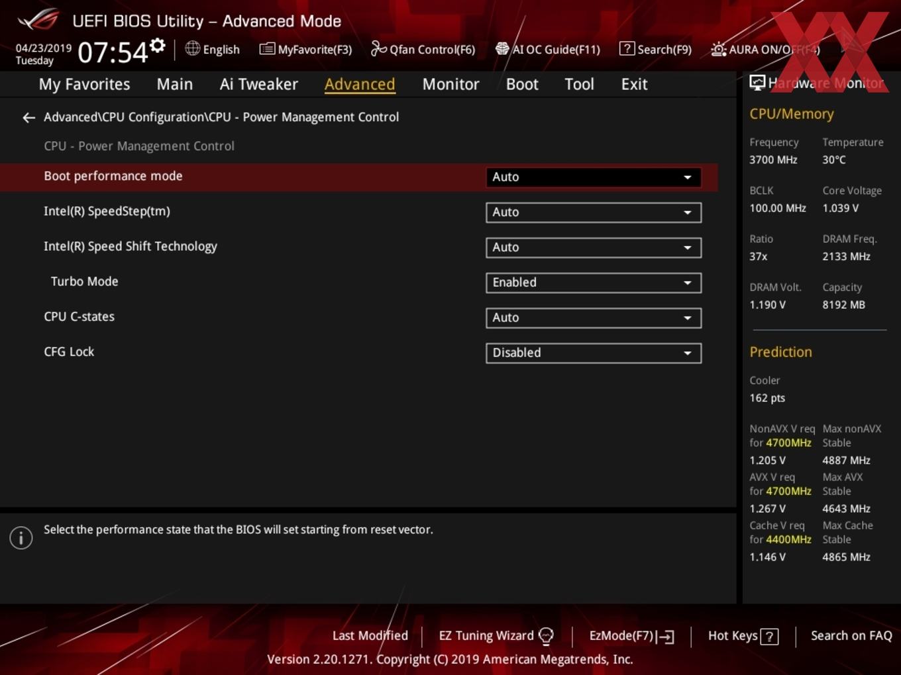Switch to the Boot tab

[x=522, y=84]
